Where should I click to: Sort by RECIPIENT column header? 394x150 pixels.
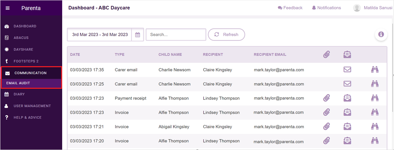[x=213, y=54]
